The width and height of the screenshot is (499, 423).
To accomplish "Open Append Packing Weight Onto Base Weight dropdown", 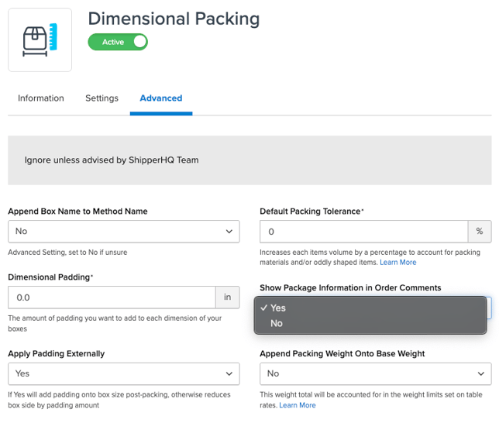I will pyautogui.click(x=376, y=373).
